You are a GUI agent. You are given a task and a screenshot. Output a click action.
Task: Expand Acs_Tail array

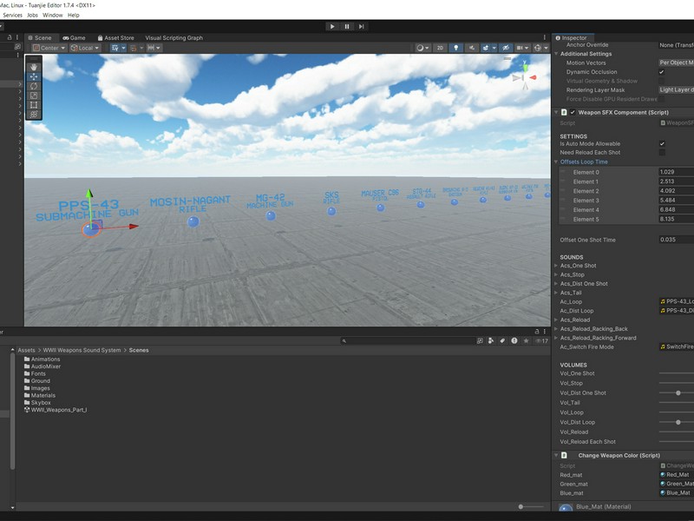(556, 293)
